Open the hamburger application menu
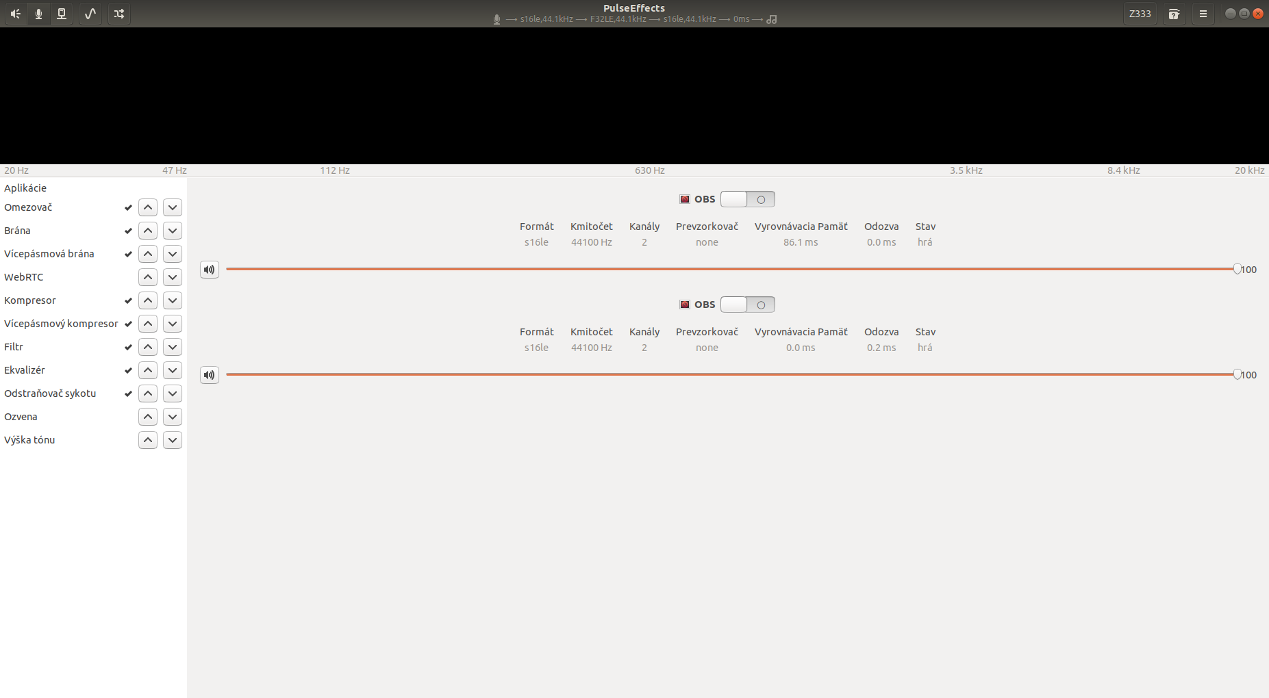Screen dimensions: 1269x698 coord(1203,14)
